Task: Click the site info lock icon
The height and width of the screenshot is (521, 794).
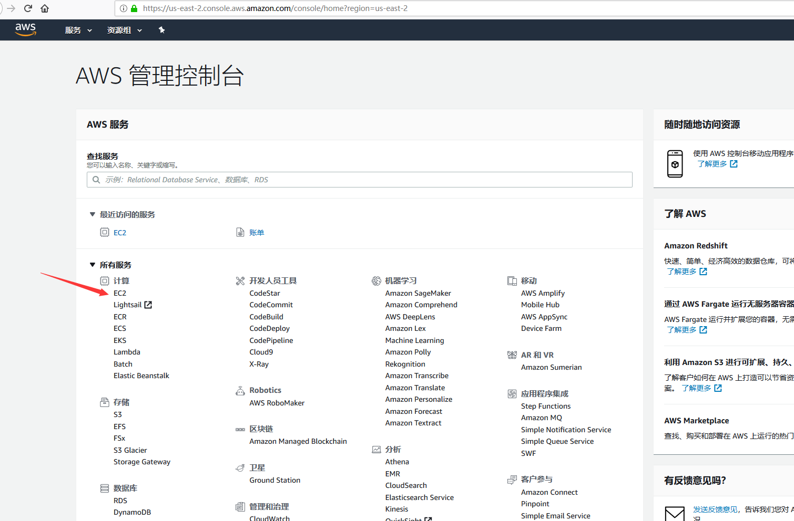Action: (134, 8)
